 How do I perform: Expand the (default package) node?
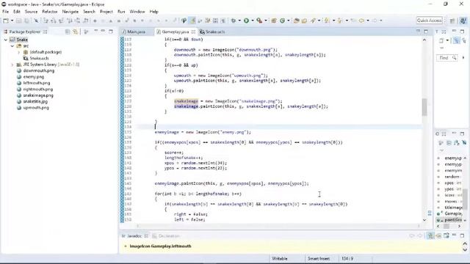(19, 52)
